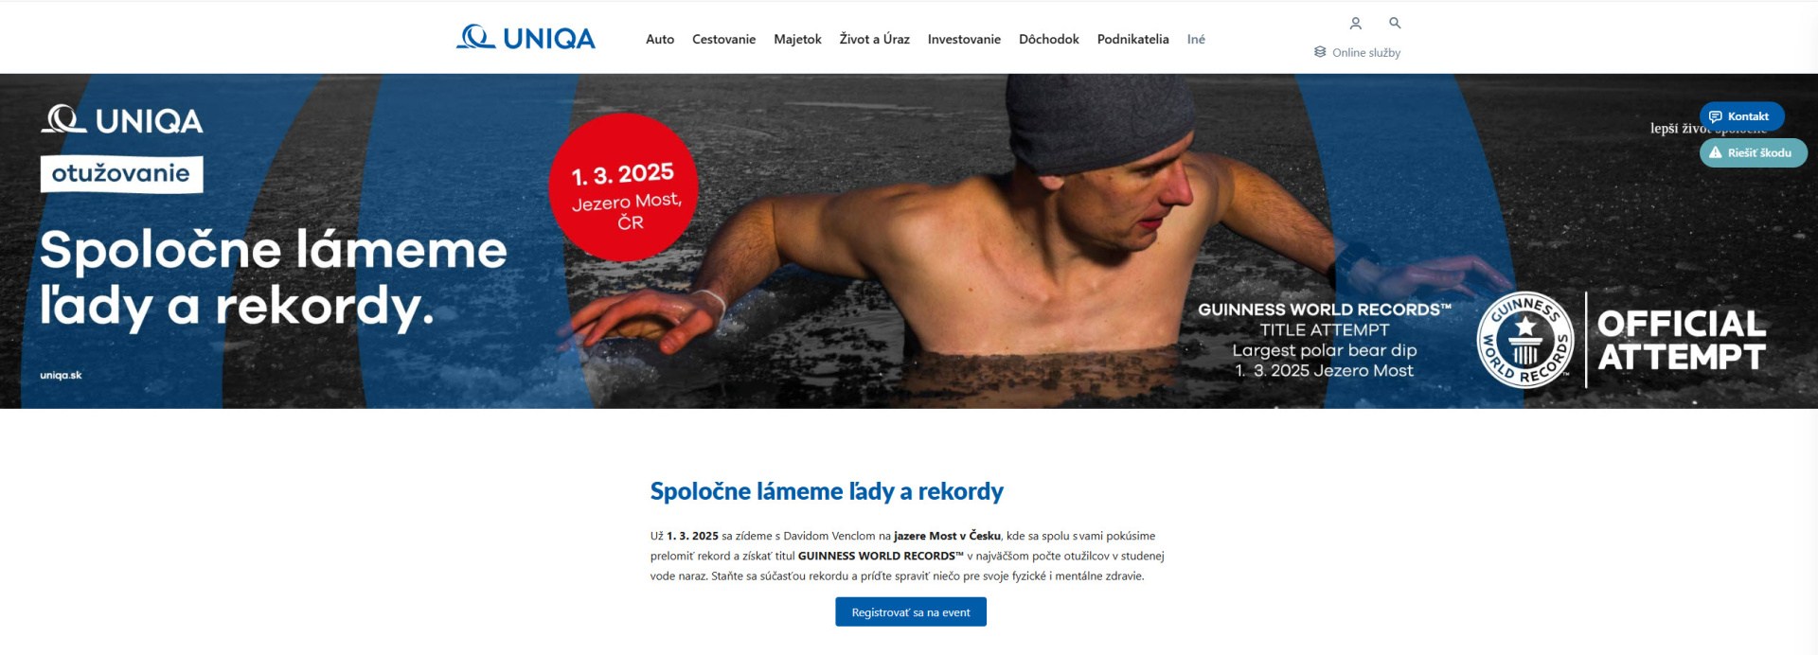This screenshot has height=655, width=1818.
Task: Click the white UNIQA logo on the banner
Action: tap(122, 120)
